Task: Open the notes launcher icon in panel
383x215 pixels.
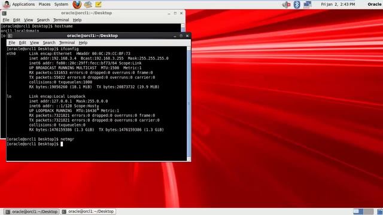Action: 98,4
